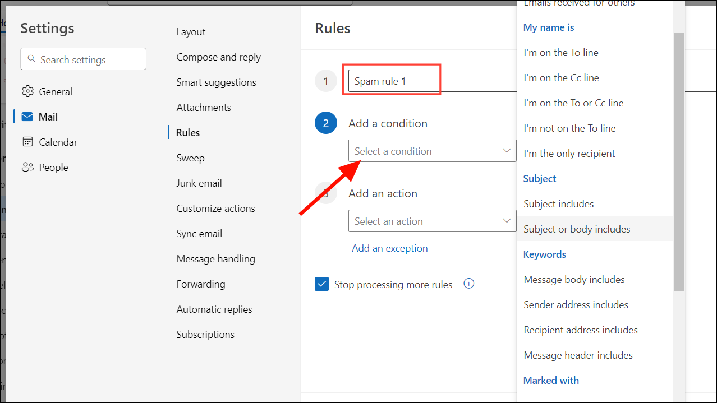717x403 pixels.
Task: Click Add an exception link
Action: point(389,248)
